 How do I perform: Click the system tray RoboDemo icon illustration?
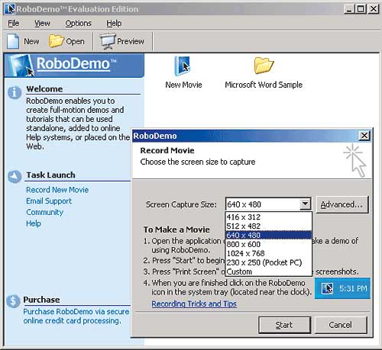tap(327, 288)
